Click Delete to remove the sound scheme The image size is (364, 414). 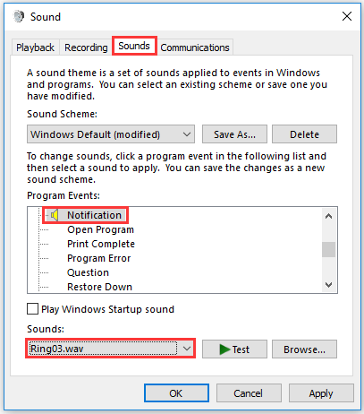click(304, 134)
